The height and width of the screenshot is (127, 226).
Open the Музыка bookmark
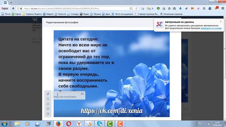[96, 14]
